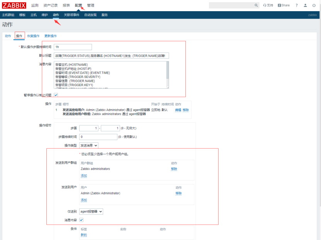This screenshot has width=321, height=240.
Task: Go to 关联项事件 submenu
Action: coord(71,15)
